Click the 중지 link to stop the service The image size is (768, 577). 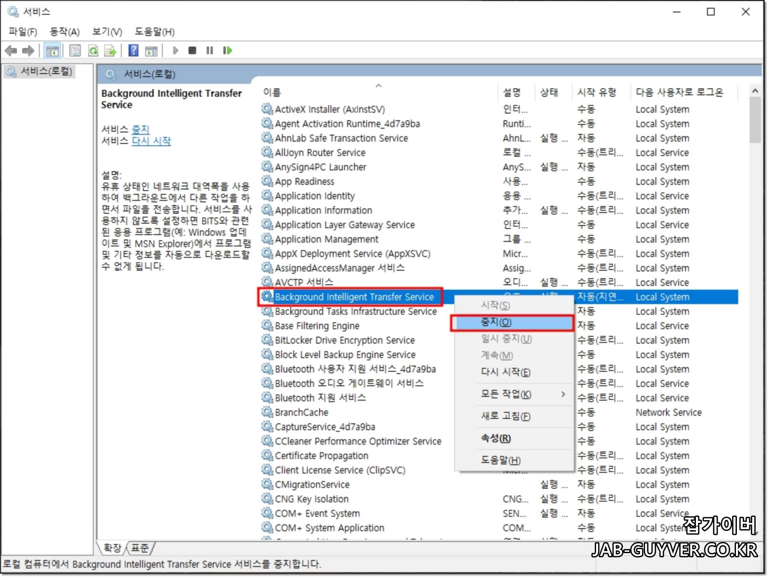pos(141,129)
